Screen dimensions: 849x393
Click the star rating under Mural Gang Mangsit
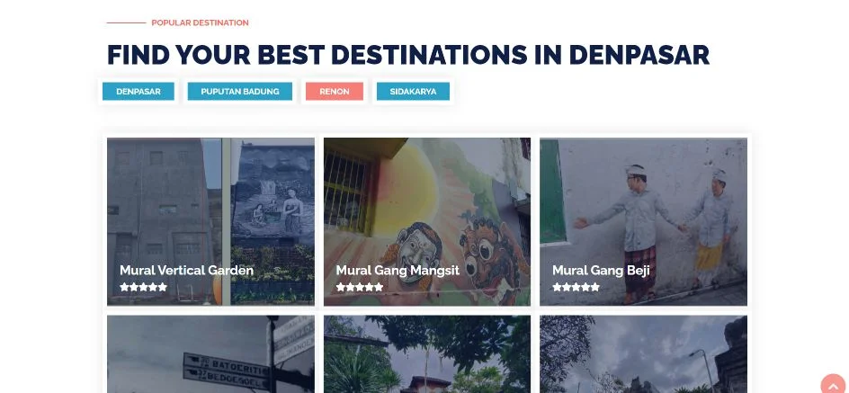(360, 287)
